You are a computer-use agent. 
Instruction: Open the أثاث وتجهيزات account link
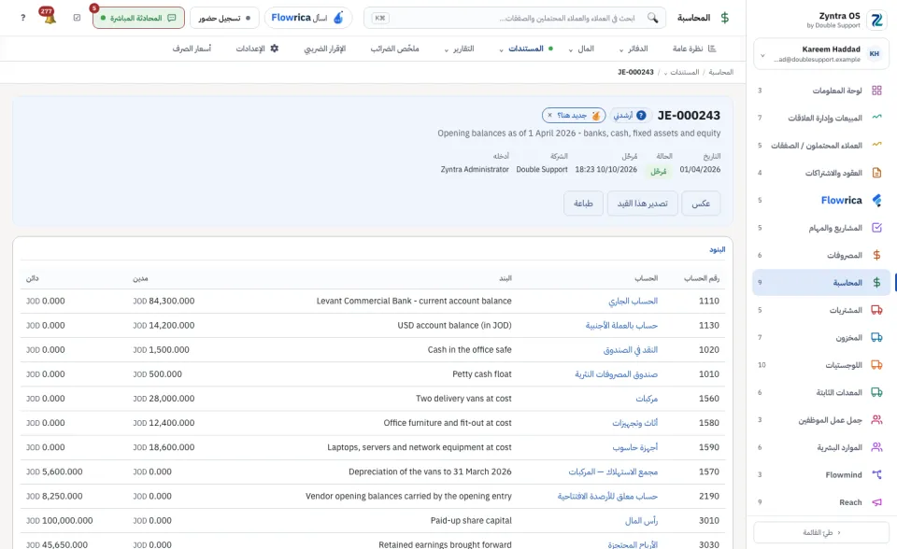pyautogui.click(x=635, y=423)
